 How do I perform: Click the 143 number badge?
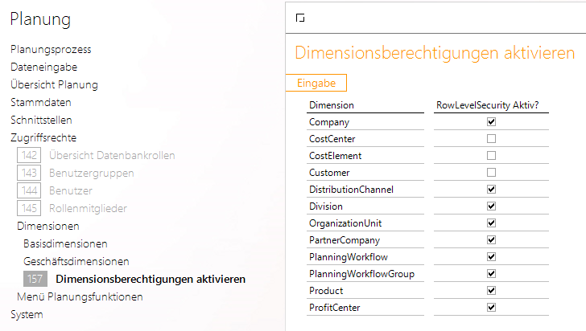tap(29, 173)
